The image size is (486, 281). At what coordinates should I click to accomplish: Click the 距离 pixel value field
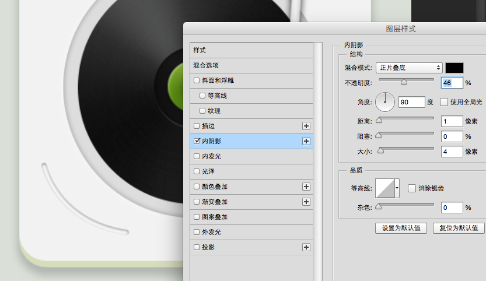click(452, 121)
